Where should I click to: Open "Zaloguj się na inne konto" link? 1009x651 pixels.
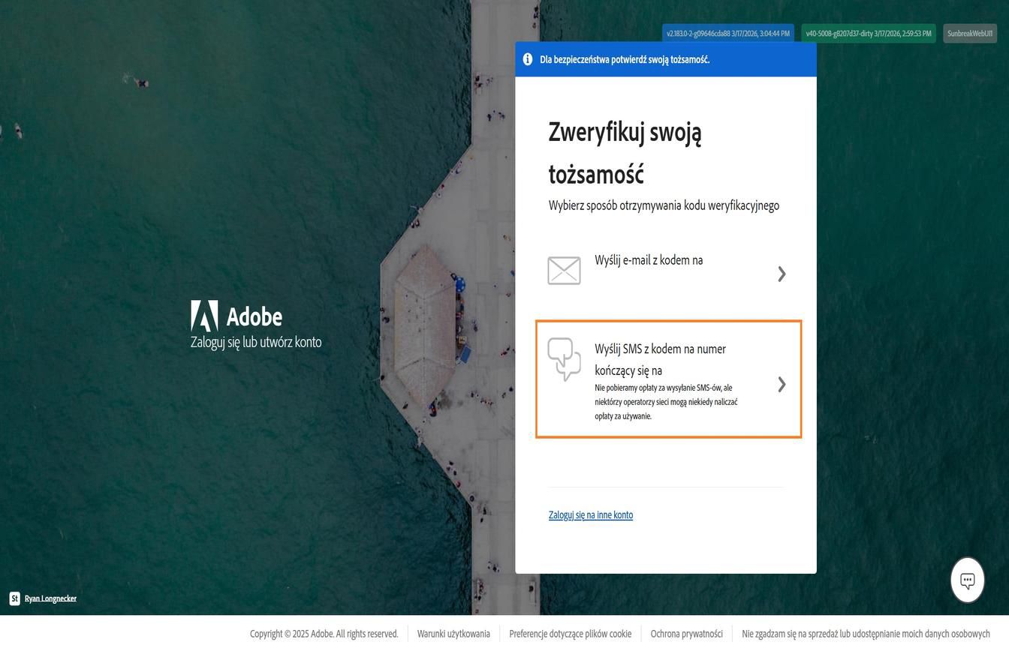(591, 514)
